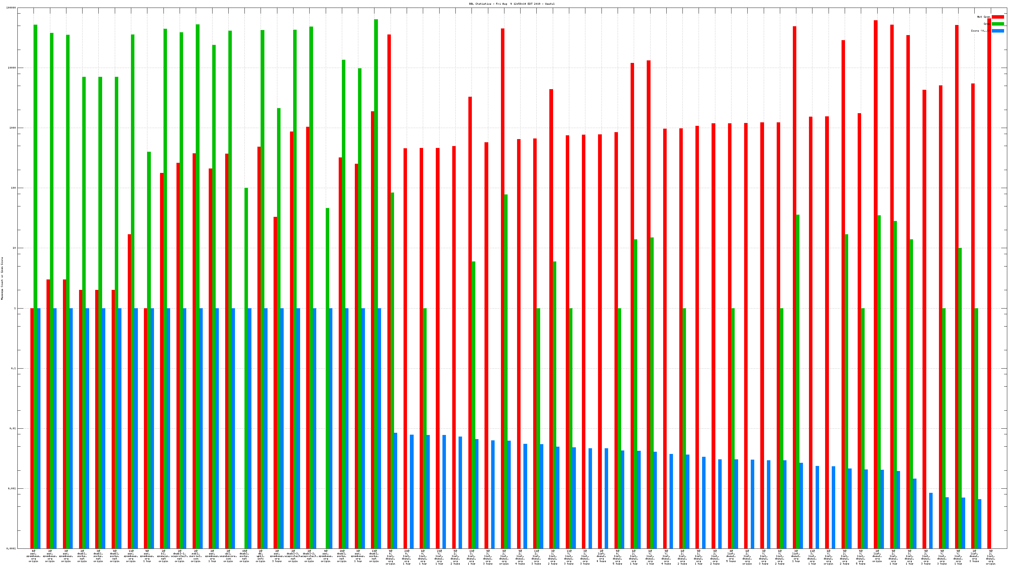Click the 0.0001 y-axis tick label
This screenshot has width=1012, height=569.
(x=11, y=548)
